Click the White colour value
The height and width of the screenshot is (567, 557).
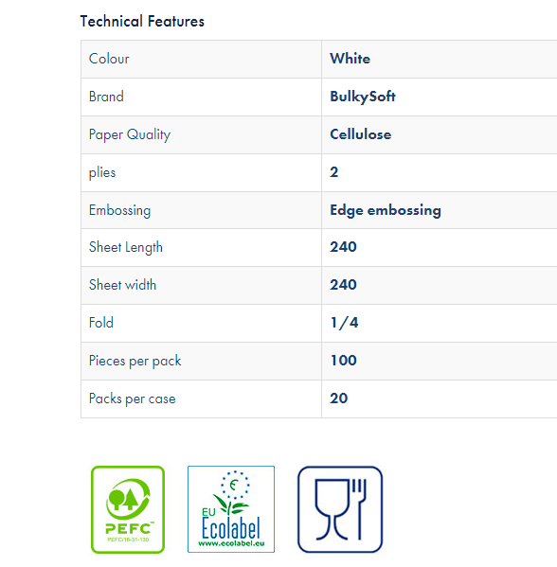(x=350, y=59)
